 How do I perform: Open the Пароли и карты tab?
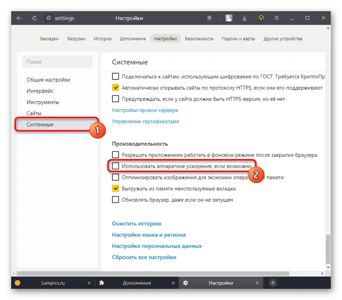238,39
